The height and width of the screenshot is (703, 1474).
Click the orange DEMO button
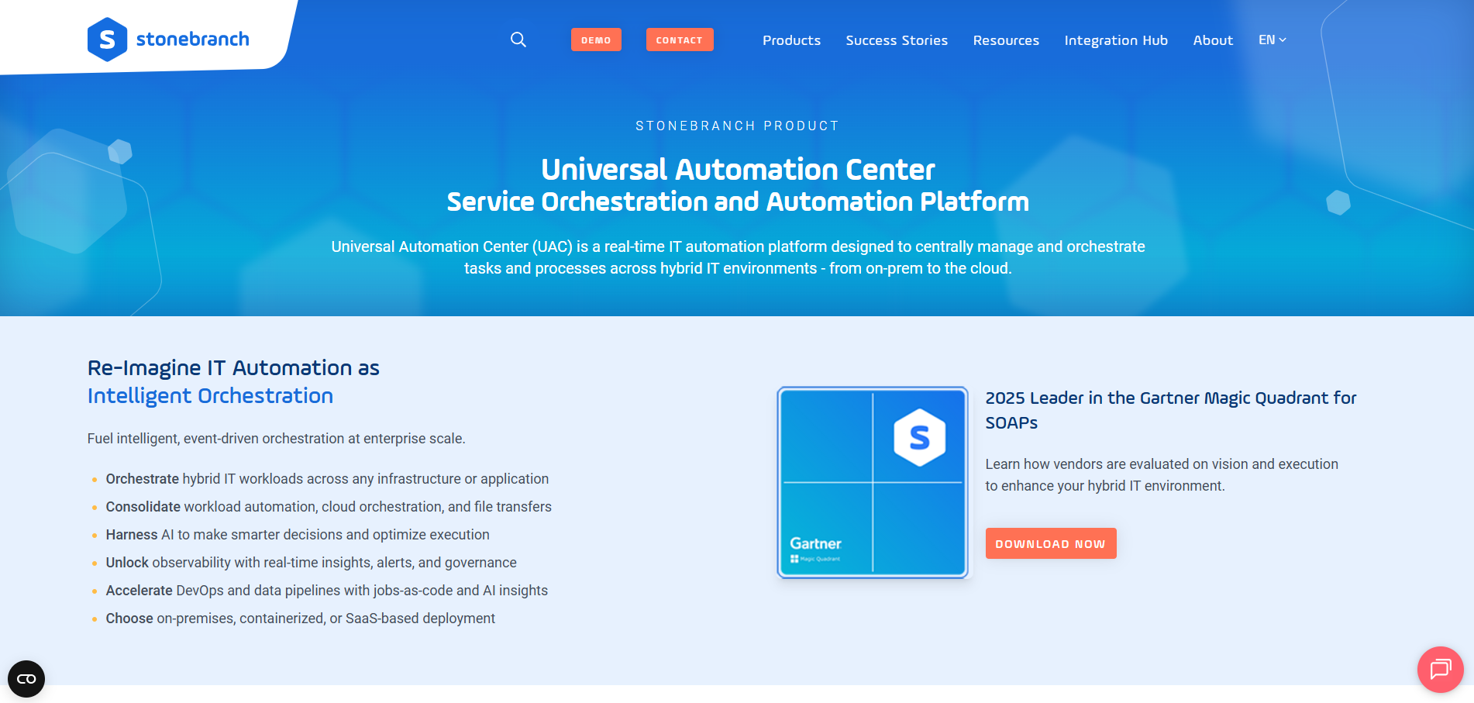point(596,40)
